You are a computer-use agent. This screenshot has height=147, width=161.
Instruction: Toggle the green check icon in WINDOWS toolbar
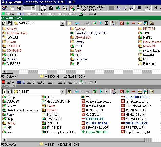(94, 23)
